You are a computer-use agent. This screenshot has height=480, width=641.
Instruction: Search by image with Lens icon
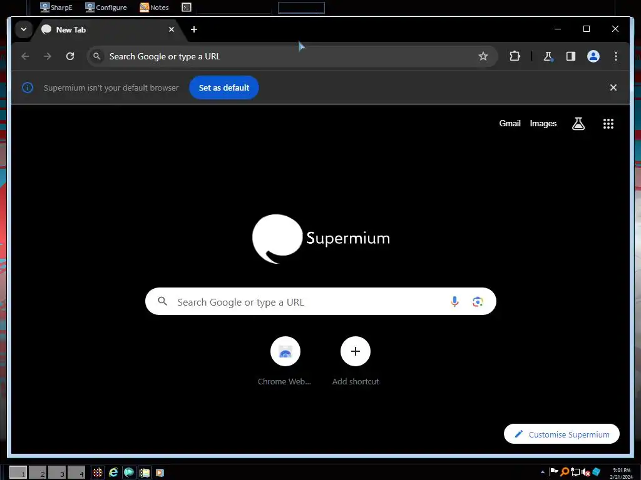pyautogui.click(x=478, y=302)
